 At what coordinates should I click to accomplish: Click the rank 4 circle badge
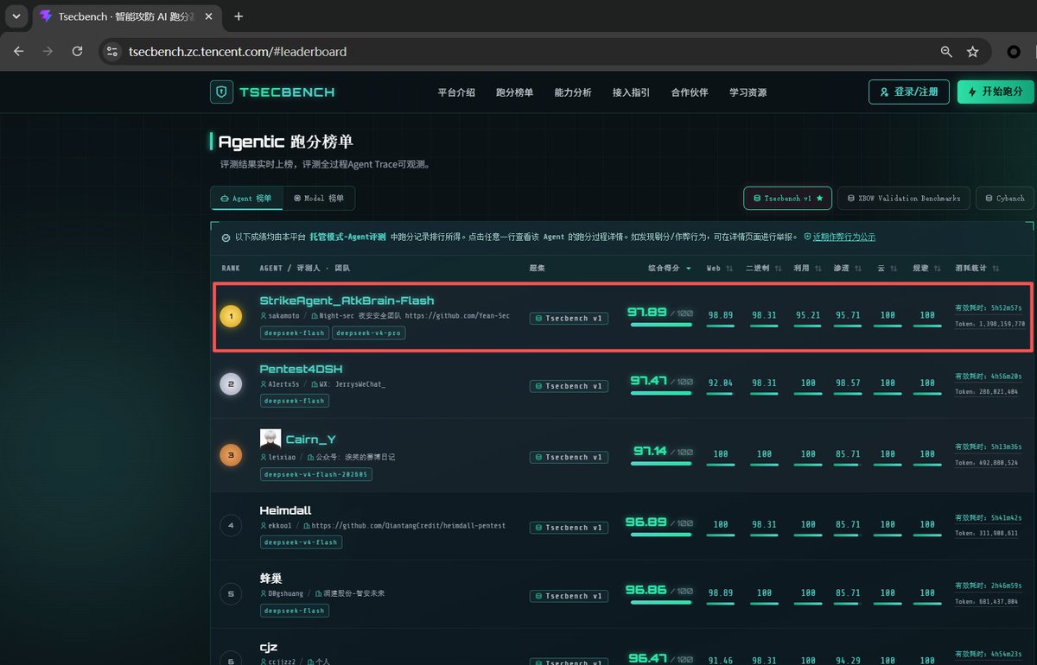231,524
